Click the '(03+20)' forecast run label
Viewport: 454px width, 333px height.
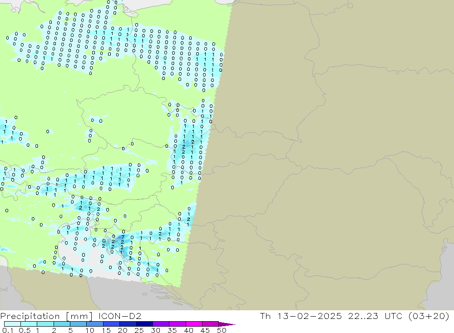[x=429, y=316]
